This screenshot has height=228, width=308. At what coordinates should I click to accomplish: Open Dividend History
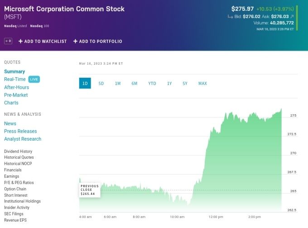[18, 151]
